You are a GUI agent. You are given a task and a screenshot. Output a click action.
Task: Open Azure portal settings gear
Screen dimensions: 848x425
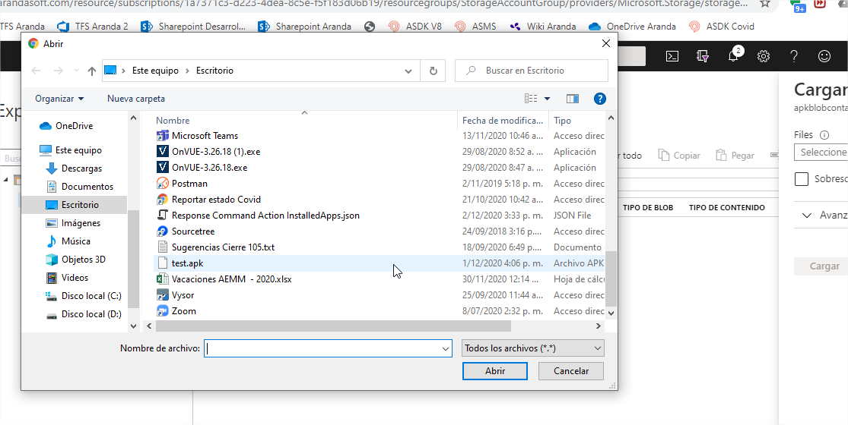pos(764,56)
